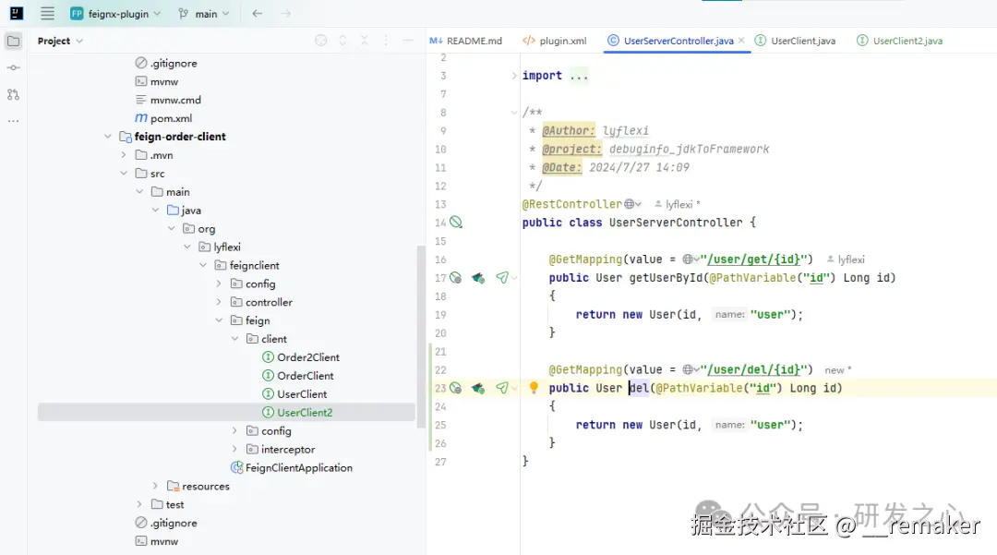Select the UserServerController.java tab

pos(678,41)
